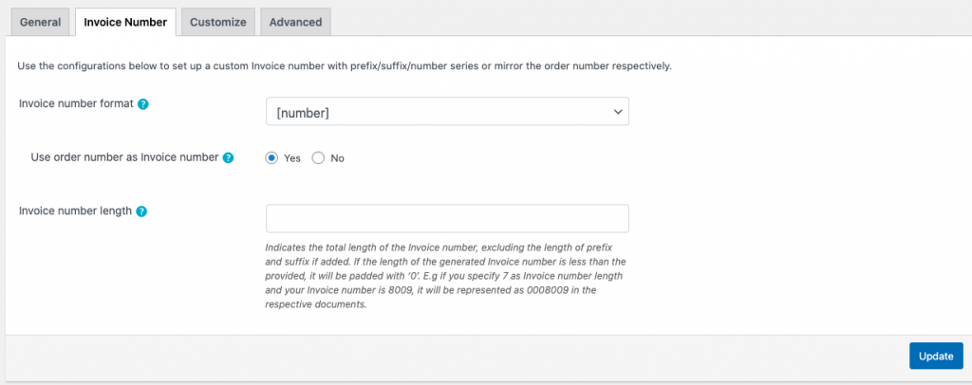This screenshot has height=385, width=972.
Task: Click the 'Use order number as Invoice number' label
Action: tap(125, 158)
